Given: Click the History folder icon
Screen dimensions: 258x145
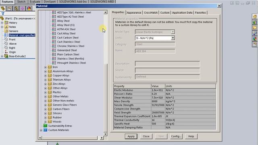Looking at the screenshot, I should pyautogui.click(x=6, y=23).
